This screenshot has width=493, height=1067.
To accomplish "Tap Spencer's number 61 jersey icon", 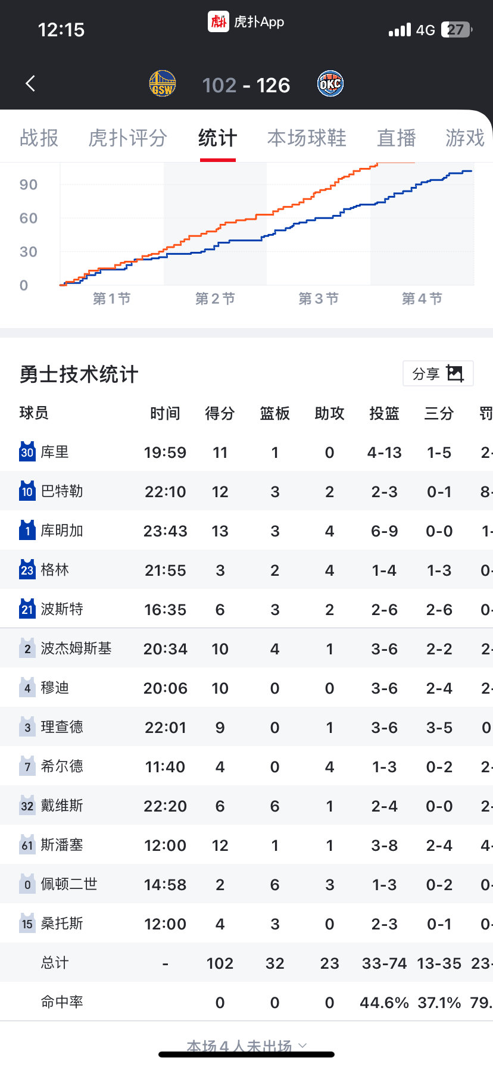I will coord(27,845).
